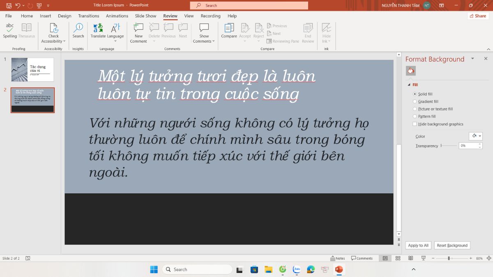Select Gradient fill option
493x277 pixels.
pos(426,101)
